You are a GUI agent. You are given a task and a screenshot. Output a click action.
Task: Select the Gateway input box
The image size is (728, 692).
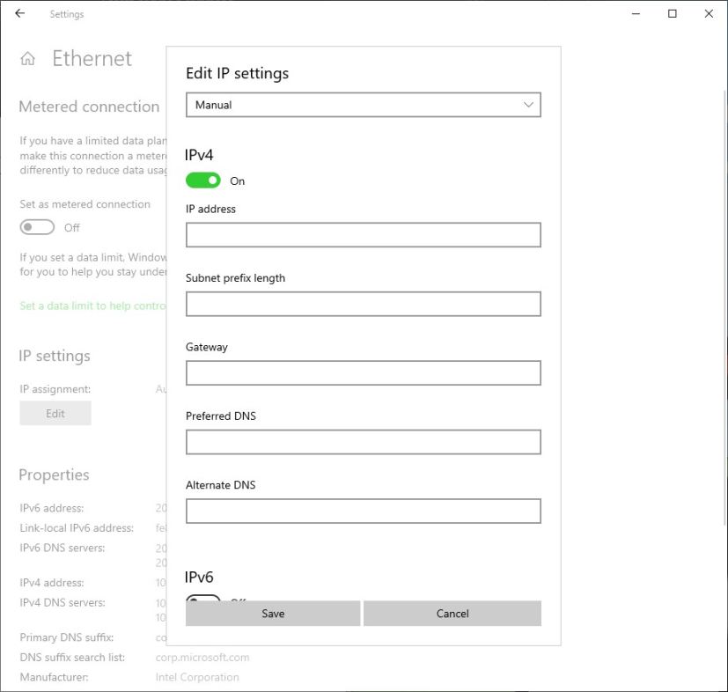(363, 372)
